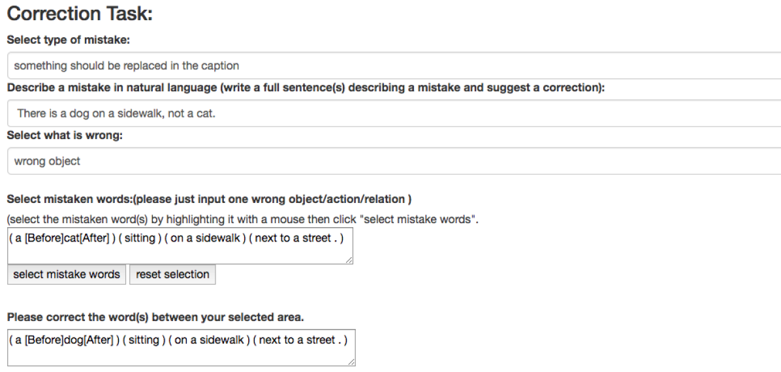Click the "Correction Task:" heading

click(80, 14)
